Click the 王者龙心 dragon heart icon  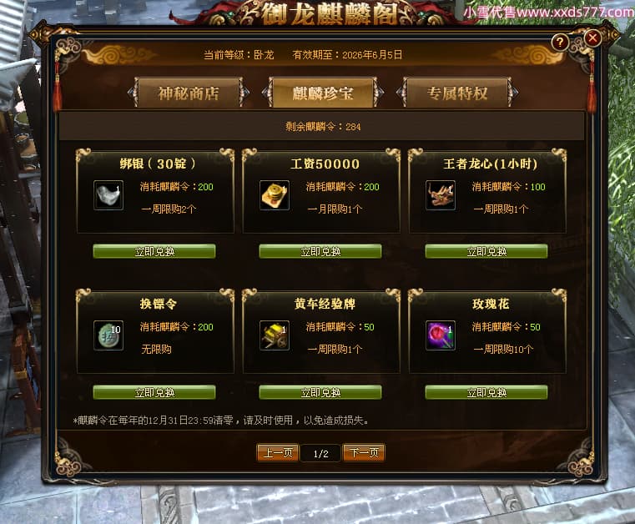pos(441,195)
